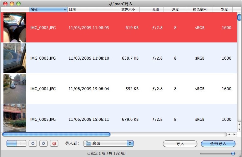
Task: Switch to list view mode
Action: (x=12, y=144)
